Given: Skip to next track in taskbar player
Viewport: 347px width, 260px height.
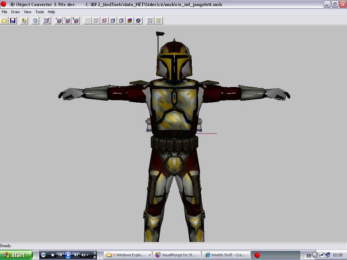Looking at the screenshot, I should pos(76,255).
